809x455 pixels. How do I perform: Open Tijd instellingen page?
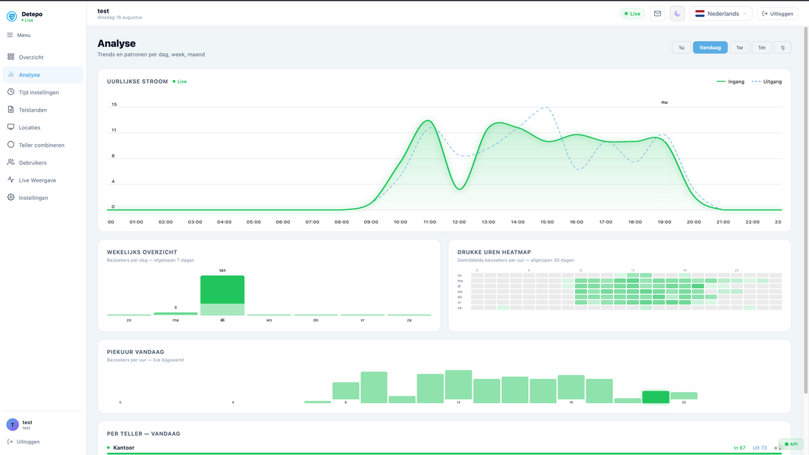pyautogui.click(x=43, y=92)
